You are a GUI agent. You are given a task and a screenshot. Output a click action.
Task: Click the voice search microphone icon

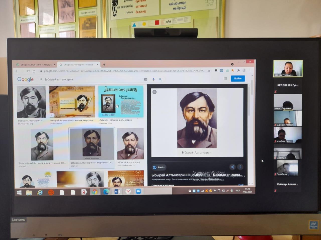click(153, 79)
